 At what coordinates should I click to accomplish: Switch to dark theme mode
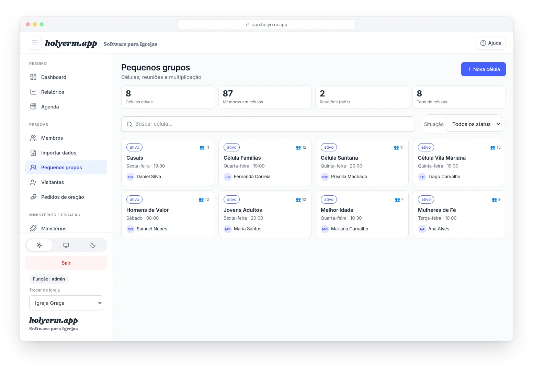point(93,245)
